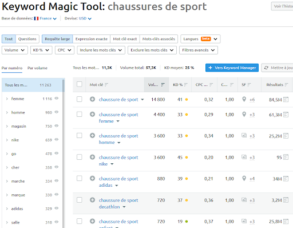Sort by Mot clé column sort icon

[106, 85]
